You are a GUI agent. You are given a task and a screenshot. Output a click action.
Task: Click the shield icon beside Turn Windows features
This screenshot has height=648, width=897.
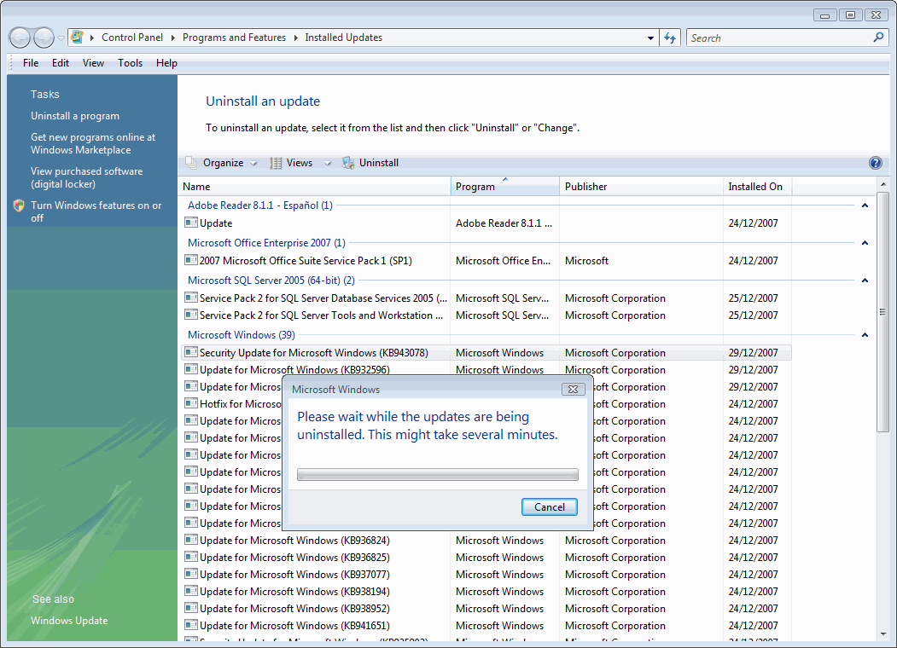[19, 205]
